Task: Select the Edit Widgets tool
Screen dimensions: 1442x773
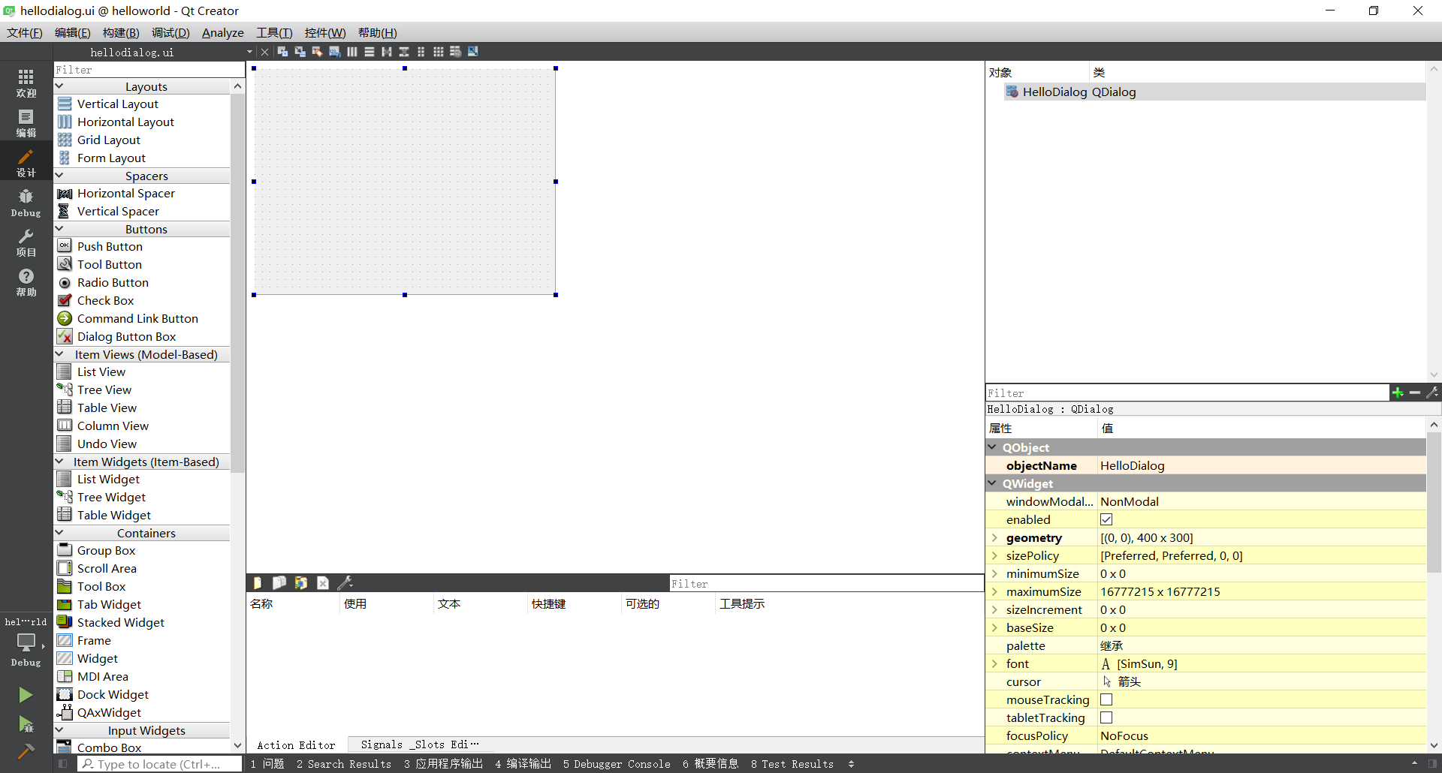Action: [x=283, y=52]
